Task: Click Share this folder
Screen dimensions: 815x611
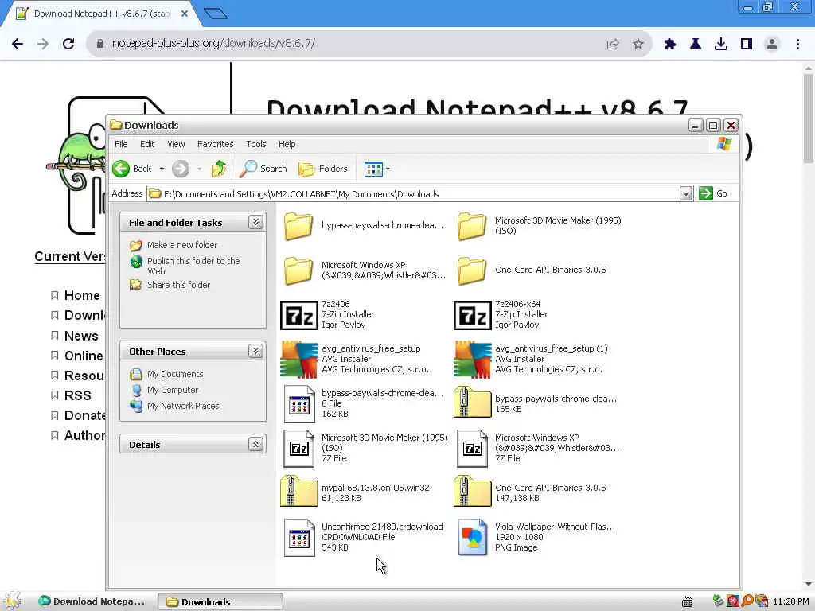Action: (178, 285)
